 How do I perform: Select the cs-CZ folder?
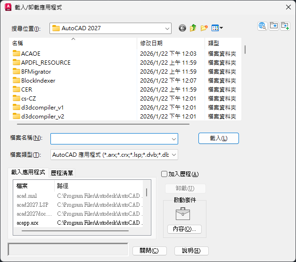coord(25,99)
